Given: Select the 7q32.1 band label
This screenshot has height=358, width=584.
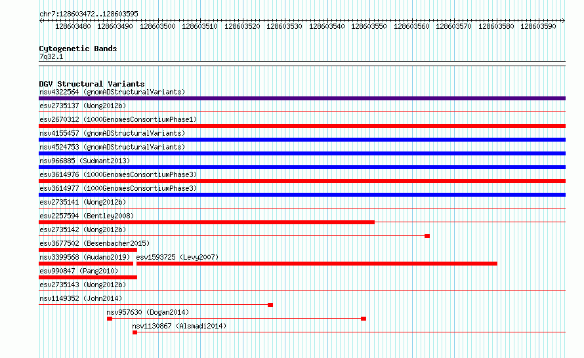Looking at the screenshot, I should pyautogui.click(x=51, y=56).
